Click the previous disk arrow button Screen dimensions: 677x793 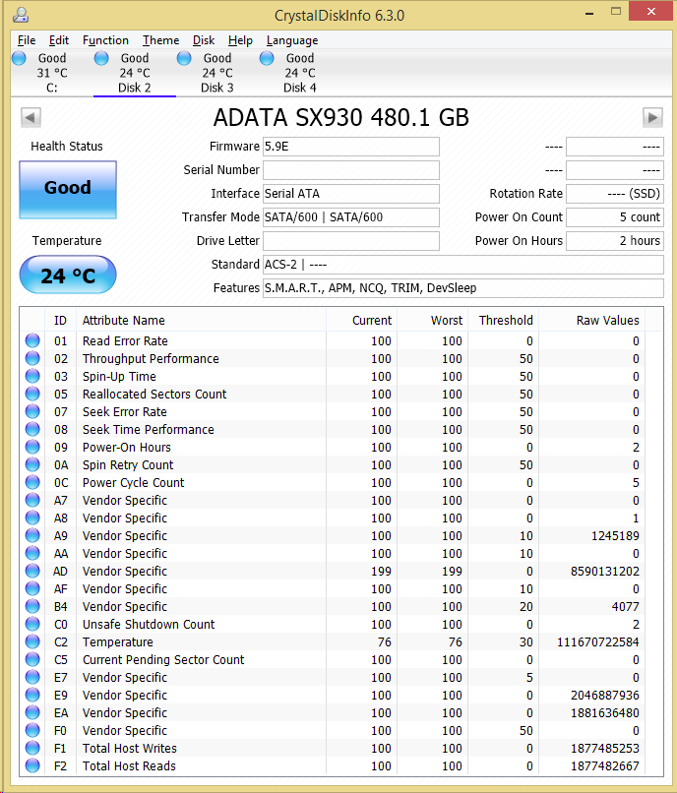point(31,118)
